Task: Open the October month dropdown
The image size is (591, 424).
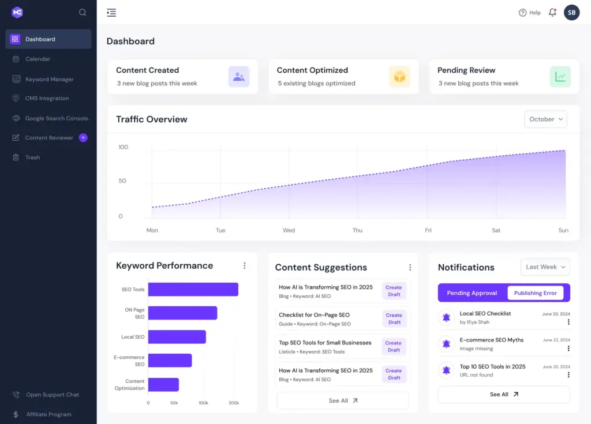Action: click(x=545, y=119)
